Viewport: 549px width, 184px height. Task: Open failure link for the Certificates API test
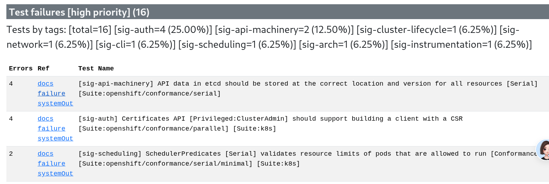[x=51, y=129]
